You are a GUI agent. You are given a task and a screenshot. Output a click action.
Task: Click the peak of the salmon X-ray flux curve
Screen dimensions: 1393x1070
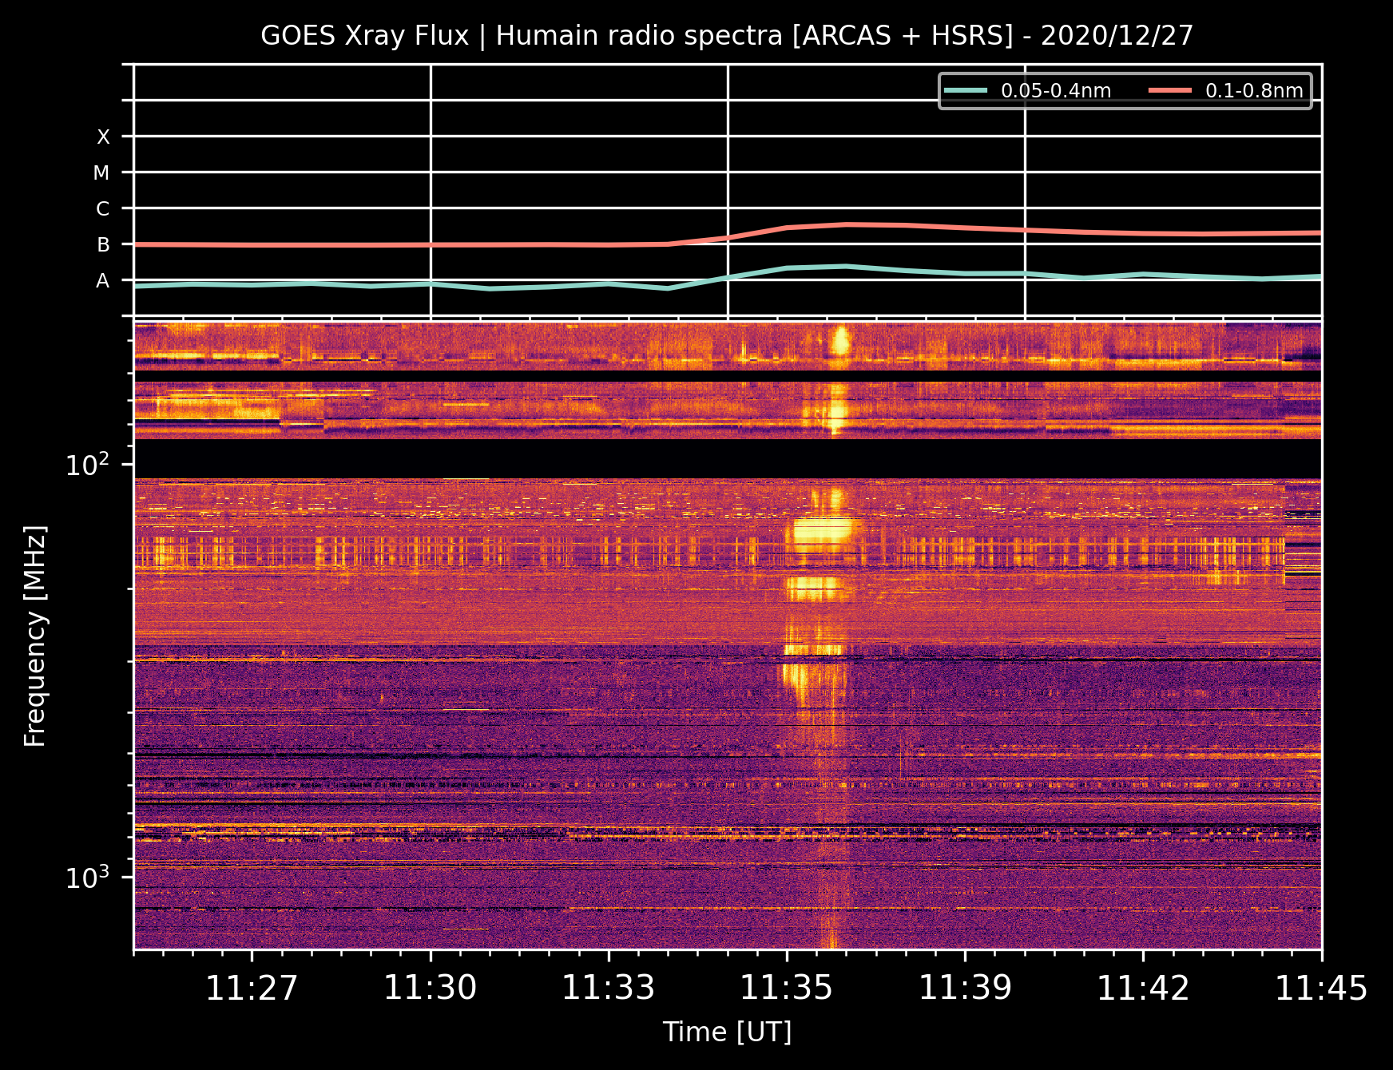(848, 224)
